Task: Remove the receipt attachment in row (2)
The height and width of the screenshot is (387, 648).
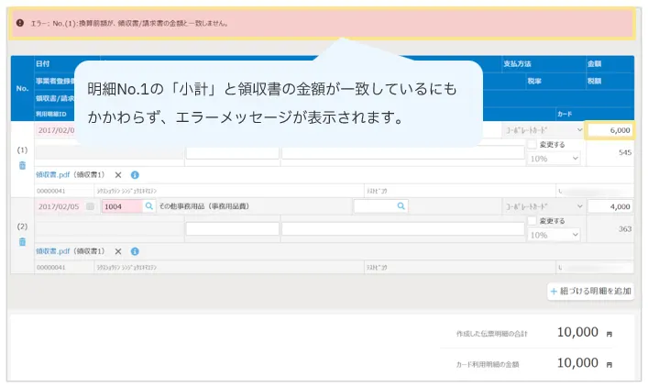Action: point(118,250)
